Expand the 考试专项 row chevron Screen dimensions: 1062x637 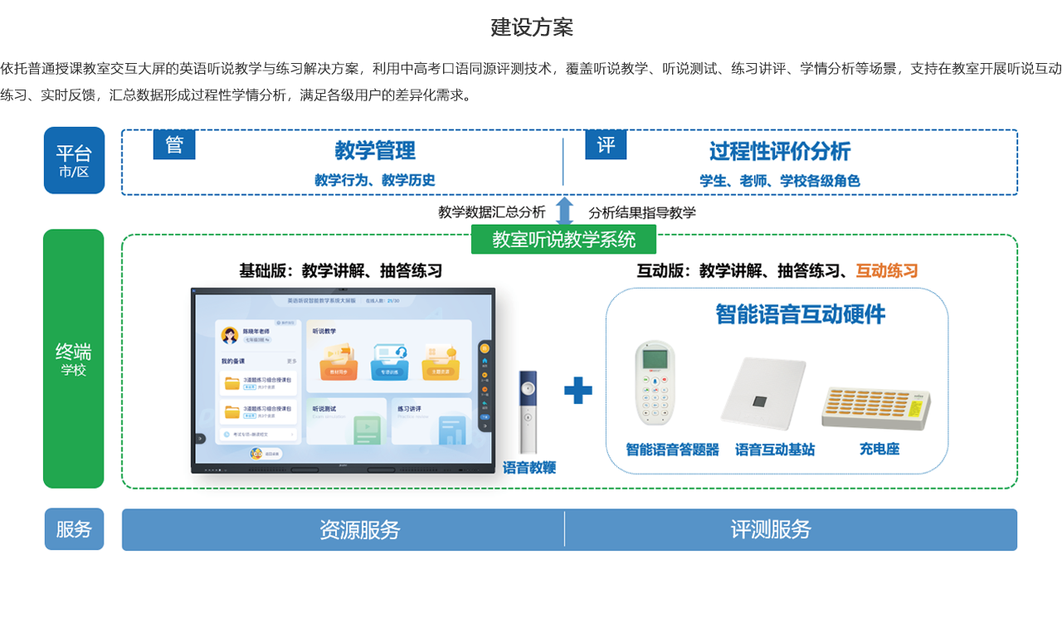click(292, 434)
